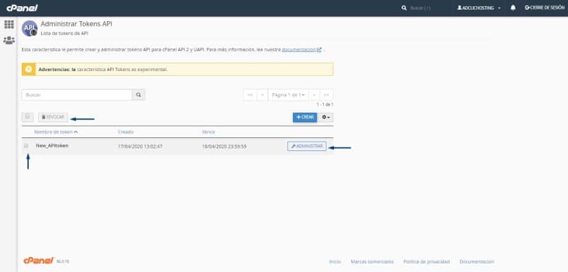This screenshot has width=568, height=272.
Task: Click the header search magnifier icon
Action: point(404,8)
